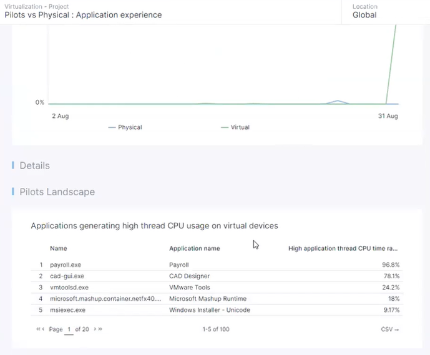
Task: Sort by Application name column
Action: point(194,248)
